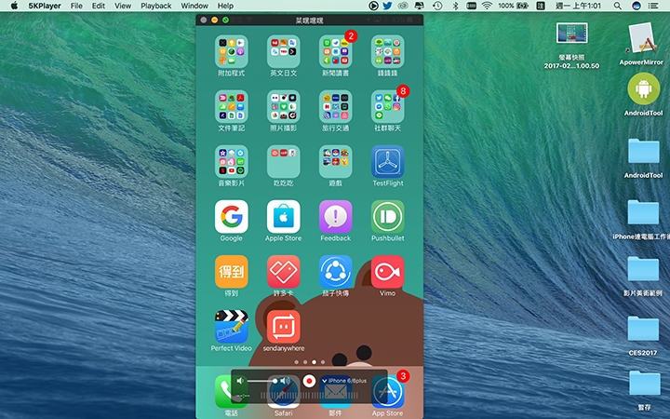Expand the iPhone 6/6plus resolution dropdown
The width and height of the screenshot is (670, 419).
pyautogui.click(x=345, y=381)
